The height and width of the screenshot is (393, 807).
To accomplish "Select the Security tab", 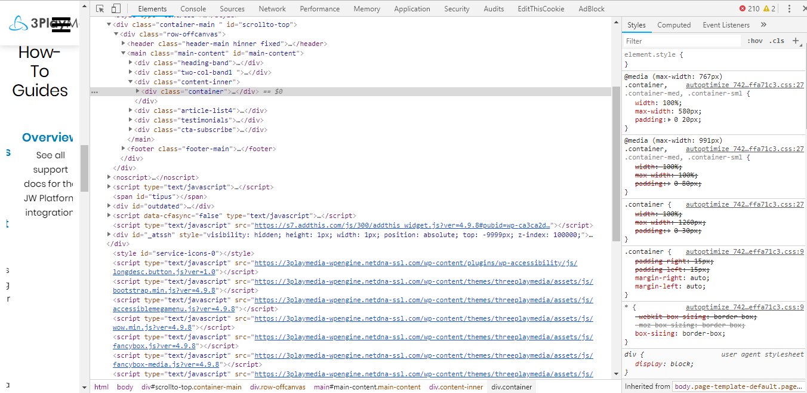I will pos(457,9).
